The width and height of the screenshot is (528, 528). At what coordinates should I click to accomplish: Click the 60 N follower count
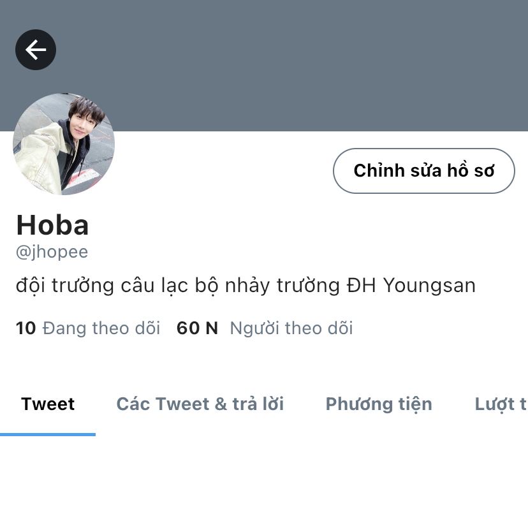(x=197, y=328)
